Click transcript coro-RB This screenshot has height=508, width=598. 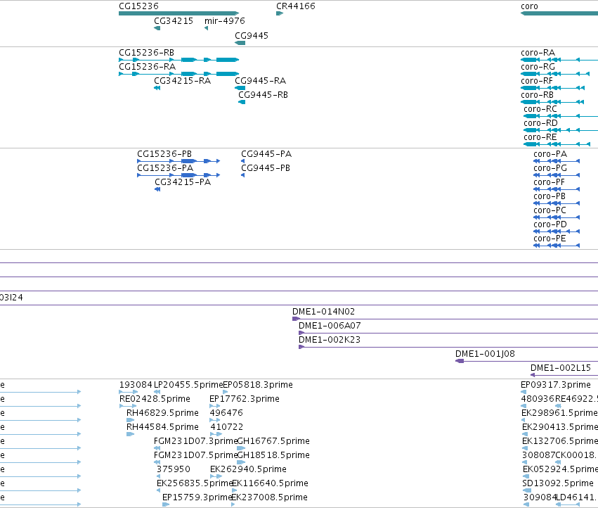click(x=552, y=102)
